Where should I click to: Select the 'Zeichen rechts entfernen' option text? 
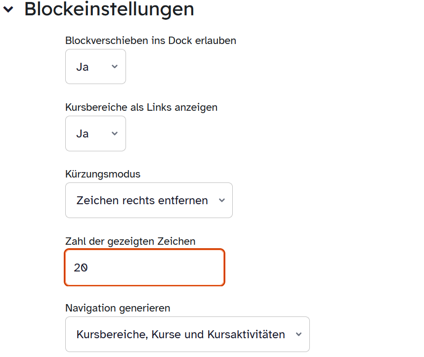coord(142,200)
